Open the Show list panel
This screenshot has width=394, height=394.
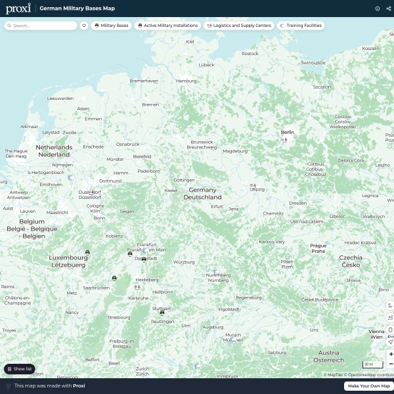[x=20, y=369]
